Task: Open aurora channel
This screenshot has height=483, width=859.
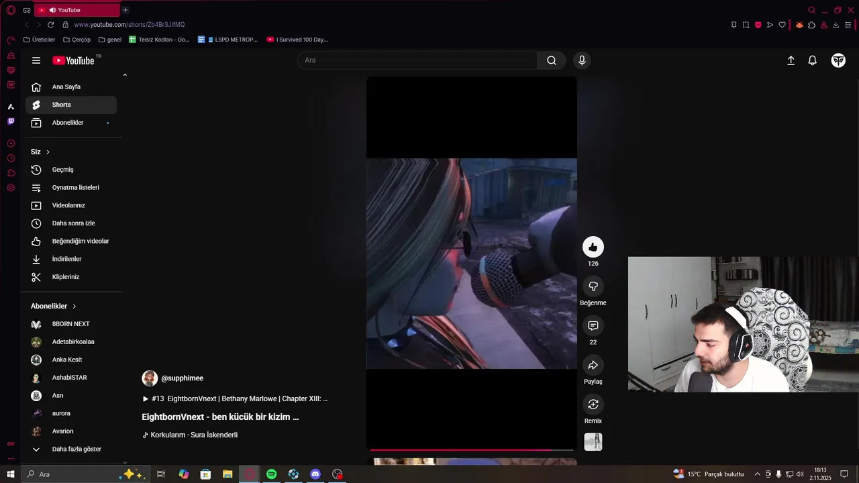Action: (x=71, y=413)
